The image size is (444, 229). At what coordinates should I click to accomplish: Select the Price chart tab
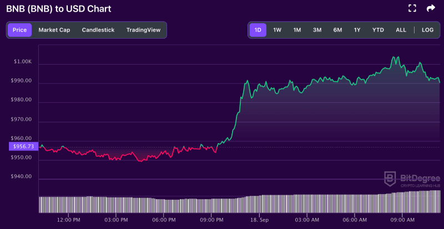pos(20,30)
